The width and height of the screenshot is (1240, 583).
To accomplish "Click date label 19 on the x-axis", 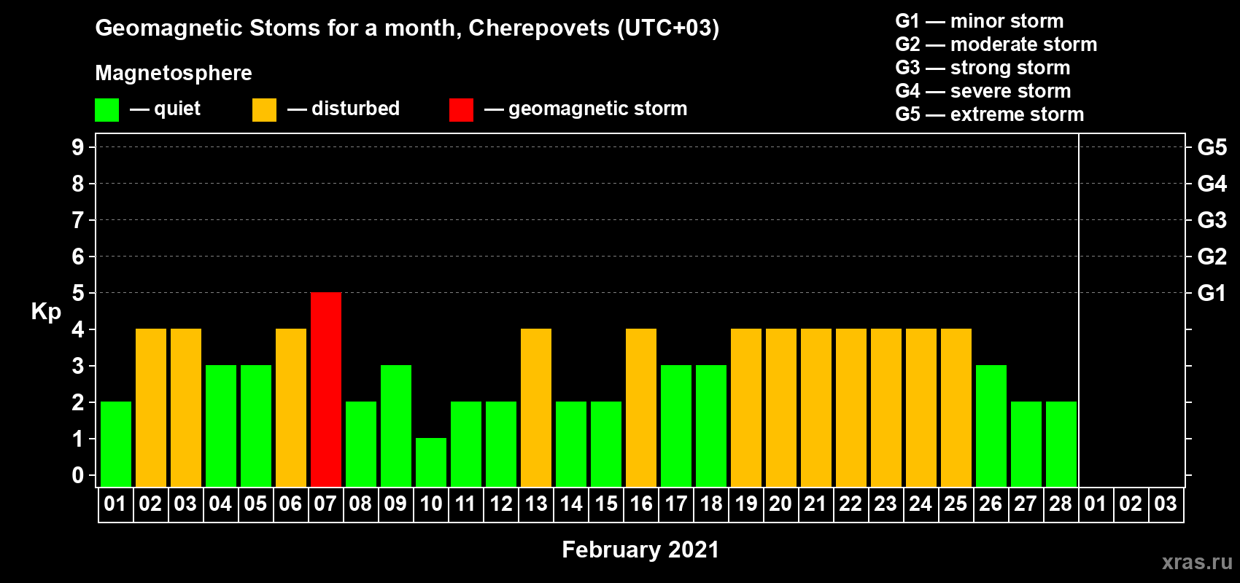I will (x=746, y=504).
